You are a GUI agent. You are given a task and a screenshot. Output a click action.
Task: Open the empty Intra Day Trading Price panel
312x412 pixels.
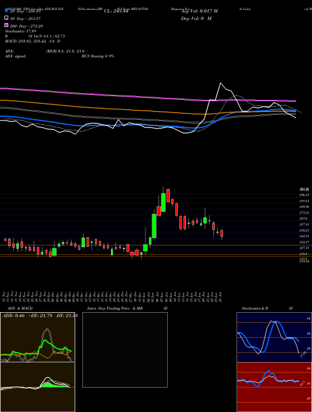(x=125, y=350)
